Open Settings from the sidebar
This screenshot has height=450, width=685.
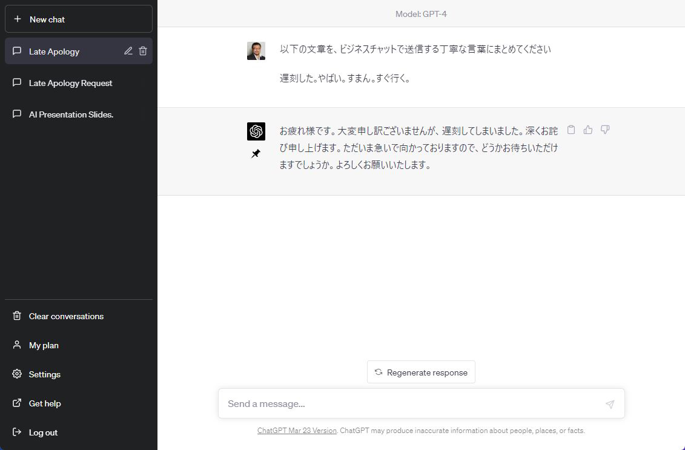click(x=45, y=374)
